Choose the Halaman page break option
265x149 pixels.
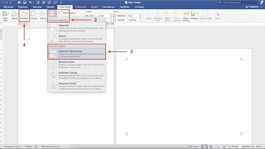77,28
